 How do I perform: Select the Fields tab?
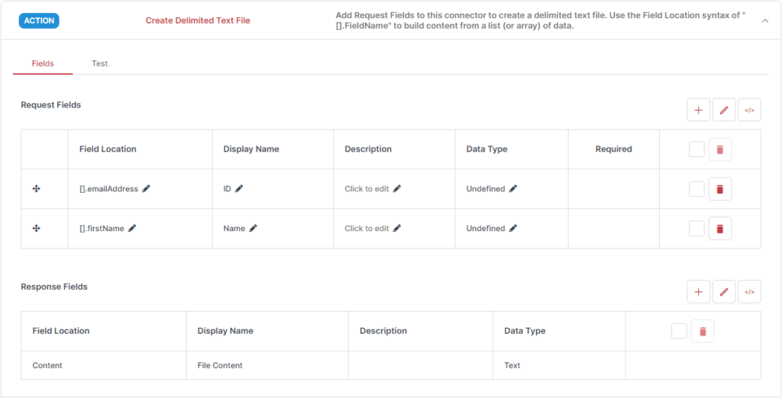[43, 63]
